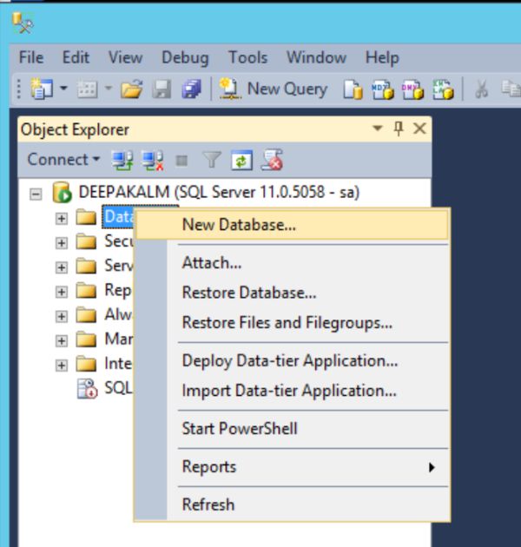The height and width of the screenshot is (547, 521).
Task: Click the Save All icon
Action: click(192, 89)
